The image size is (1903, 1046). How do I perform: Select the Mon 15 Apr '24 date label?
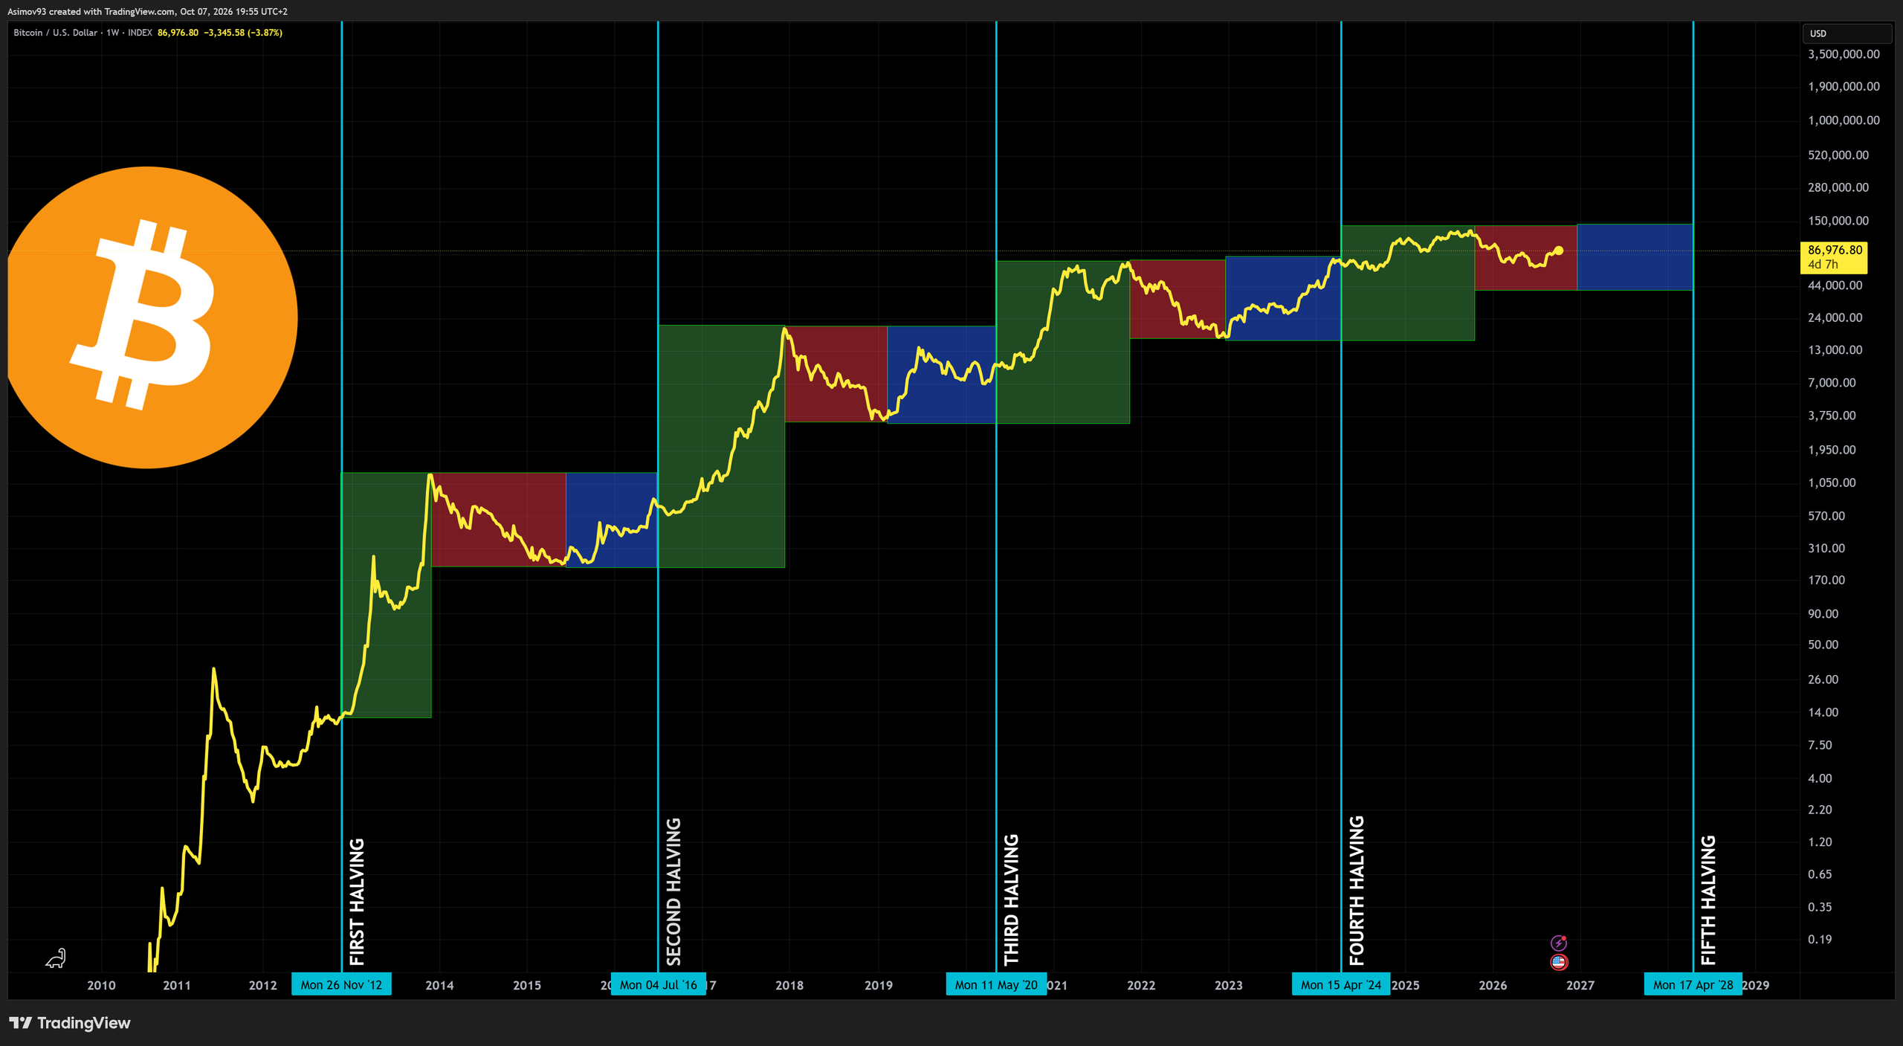(1340, 984)
